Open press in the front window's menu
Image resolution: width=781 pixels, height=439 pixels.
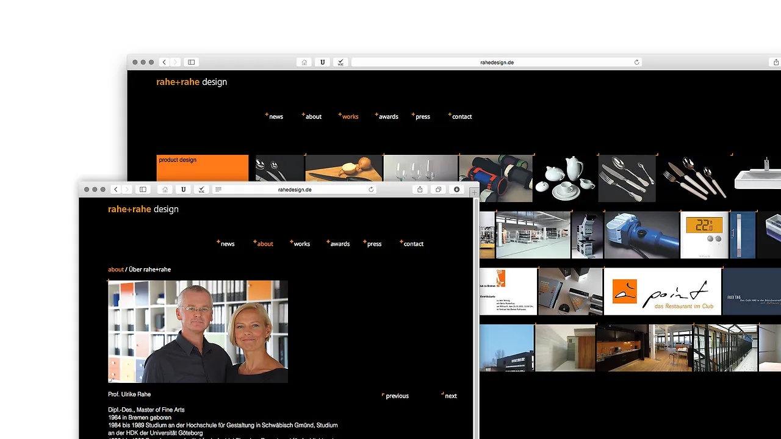(x=372, y=243)
